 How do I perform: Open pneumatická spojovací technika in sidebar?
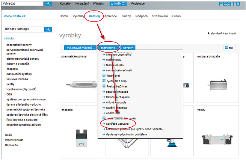26,110
